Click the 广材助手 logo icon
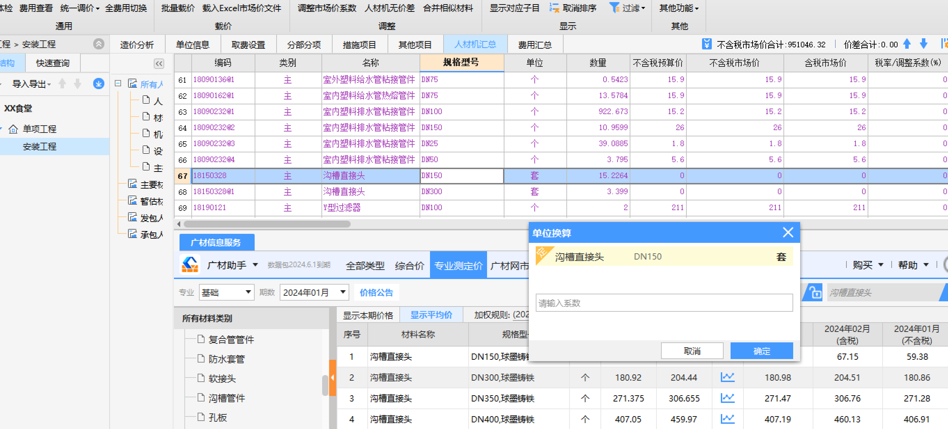This screenshot has width=948, height=429. pyautogui.click(x=190, y=264)
